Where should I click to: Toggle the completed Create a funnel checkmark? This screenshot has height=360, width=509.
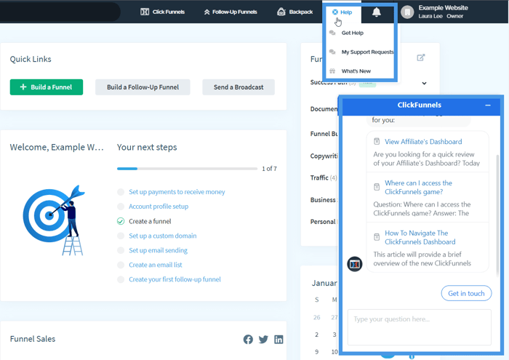(x=121, y=221)
